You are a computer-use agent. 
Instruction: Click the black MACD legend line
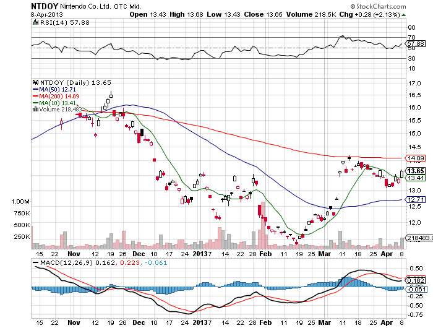(x=36, y=262)
